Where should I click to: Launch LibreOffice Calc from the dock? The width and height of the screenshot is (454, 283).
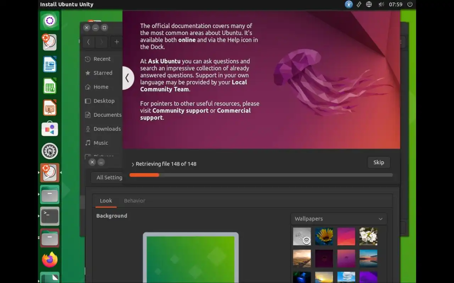[50, 86]
